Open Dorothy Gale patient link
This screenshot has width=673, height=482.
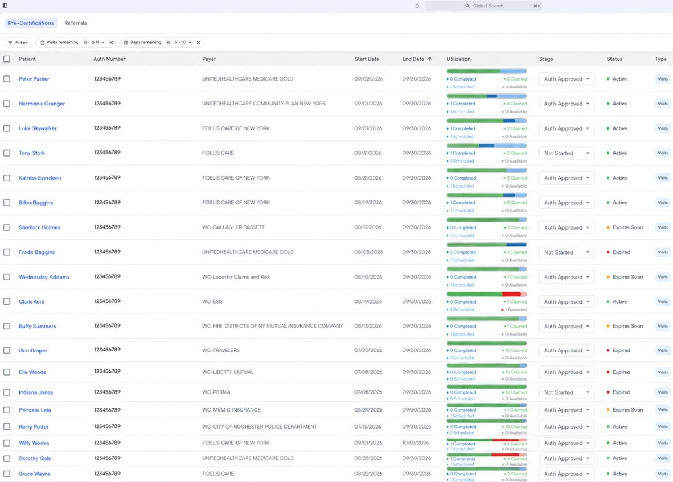coord(35,458)
